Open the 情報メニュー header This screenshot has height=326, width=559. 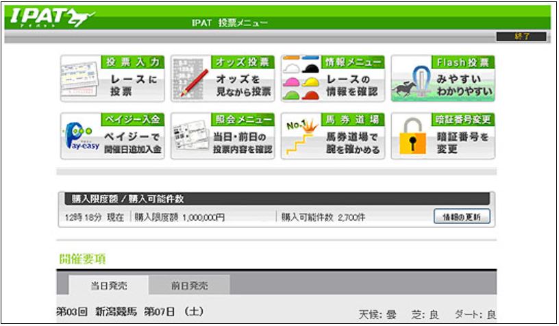(x=353, y=62)
